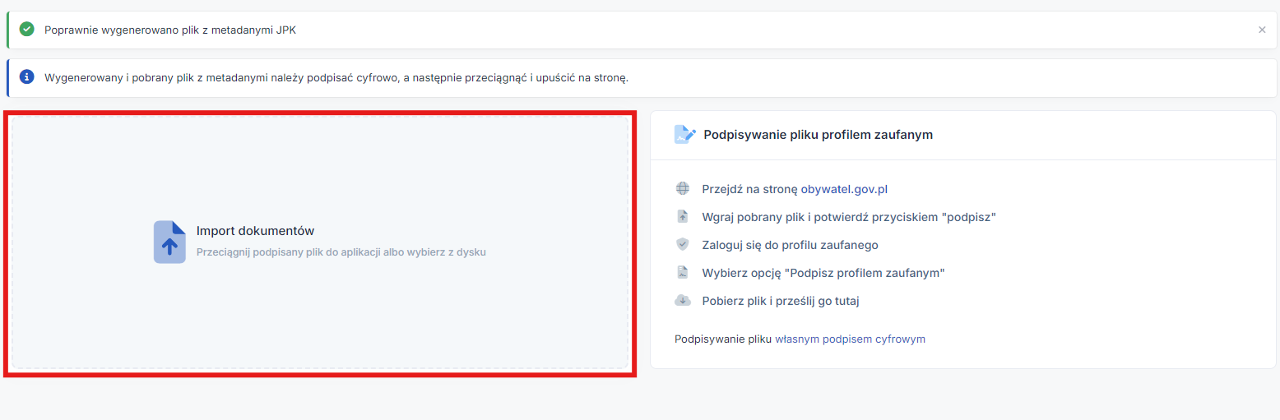Screen dimensions: 1280x420
Task: Click the globe icon beside Przejdź na stronę
Action: [682, 189]
